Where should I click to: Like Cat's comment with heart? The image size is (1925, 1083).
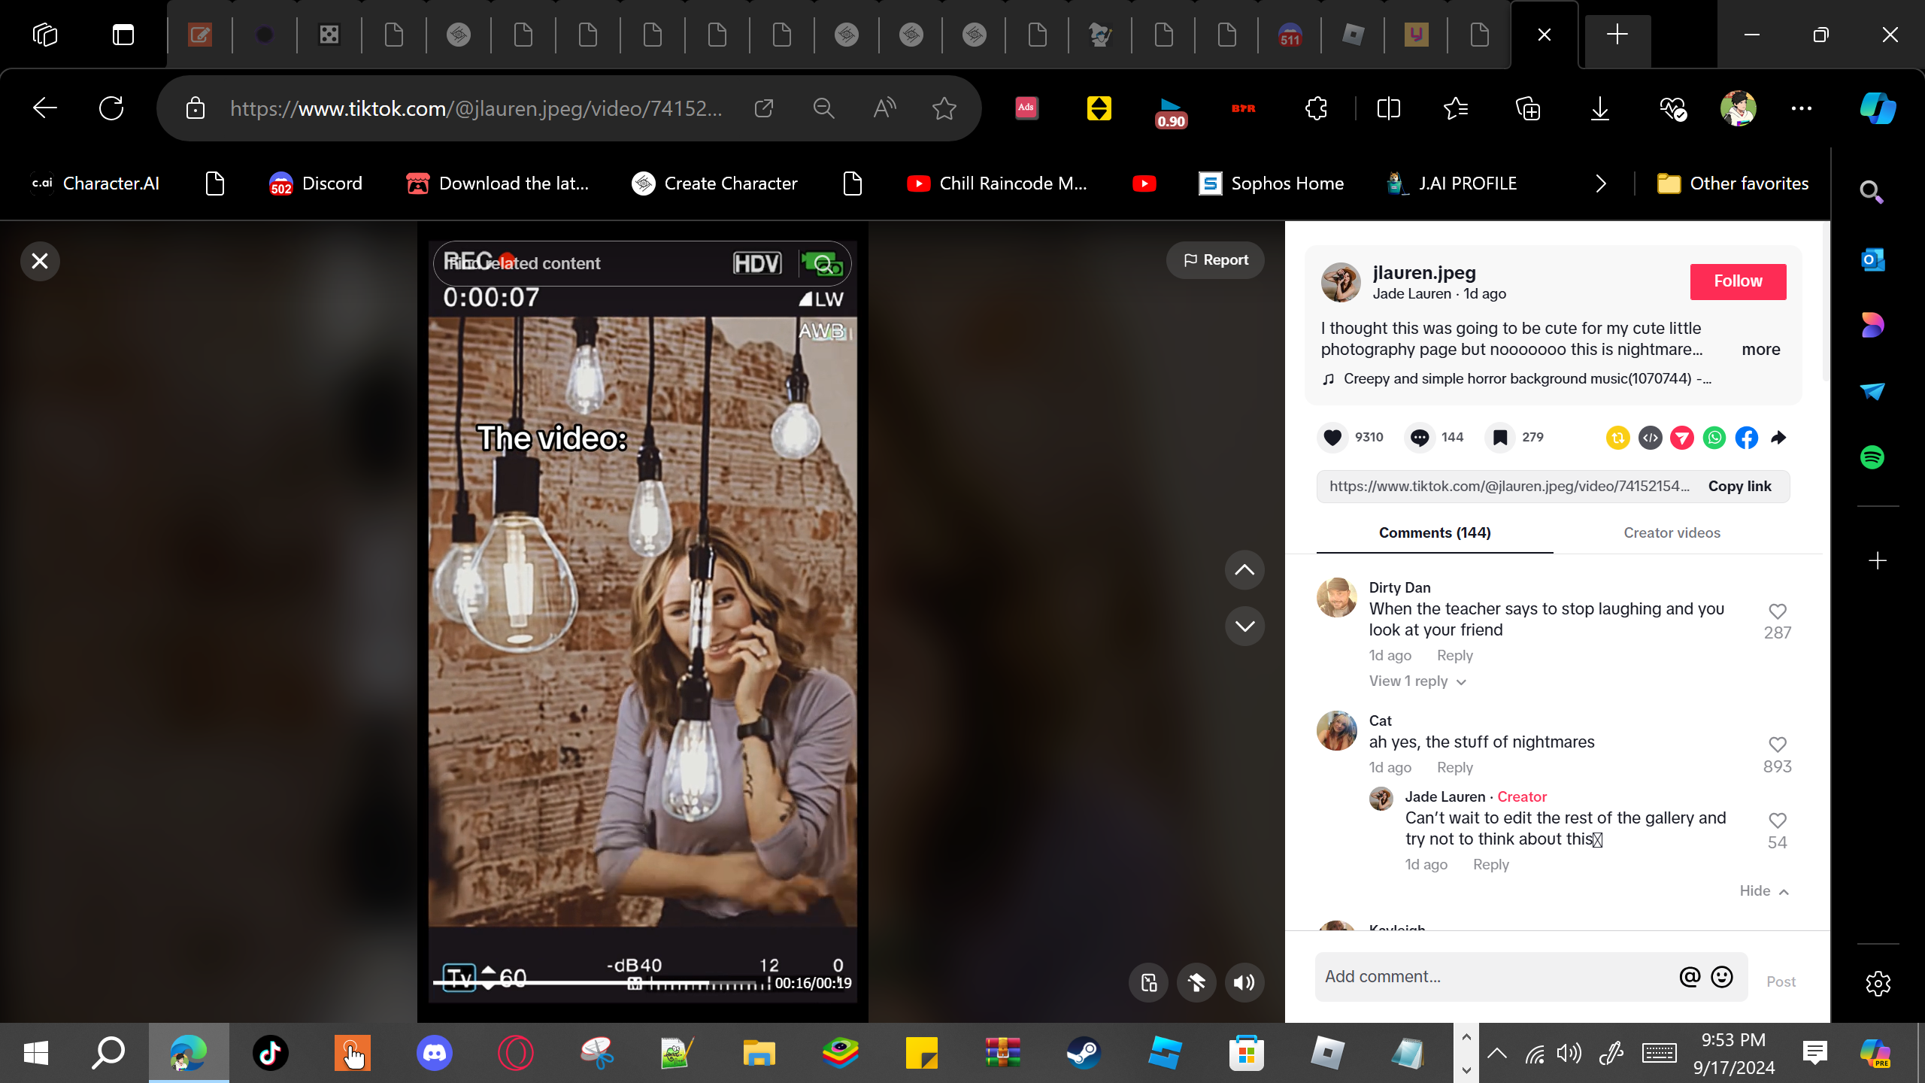[1778, 745]
